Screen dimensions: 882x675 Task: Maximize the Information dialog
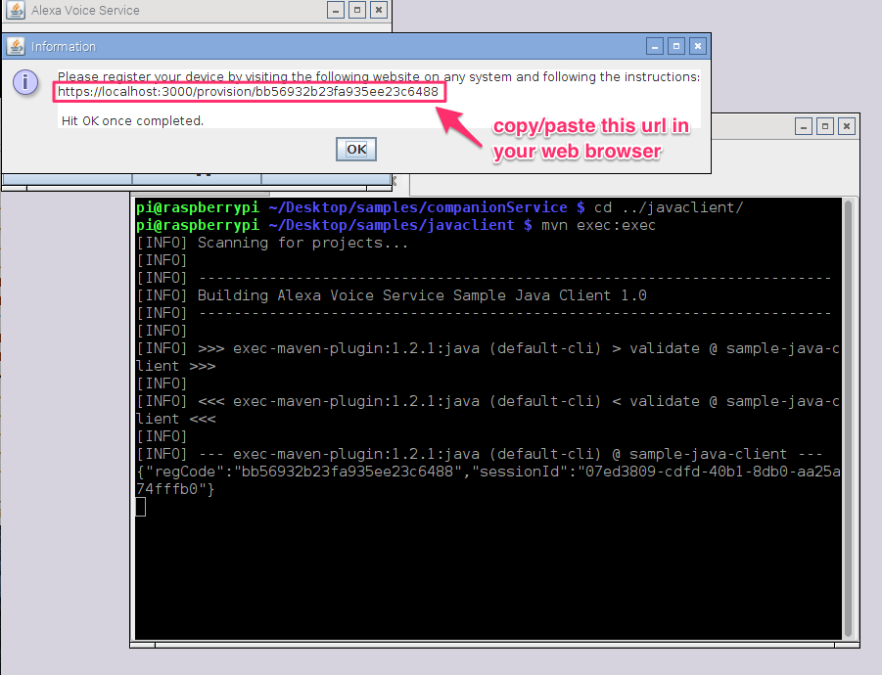tap(676, 46)
